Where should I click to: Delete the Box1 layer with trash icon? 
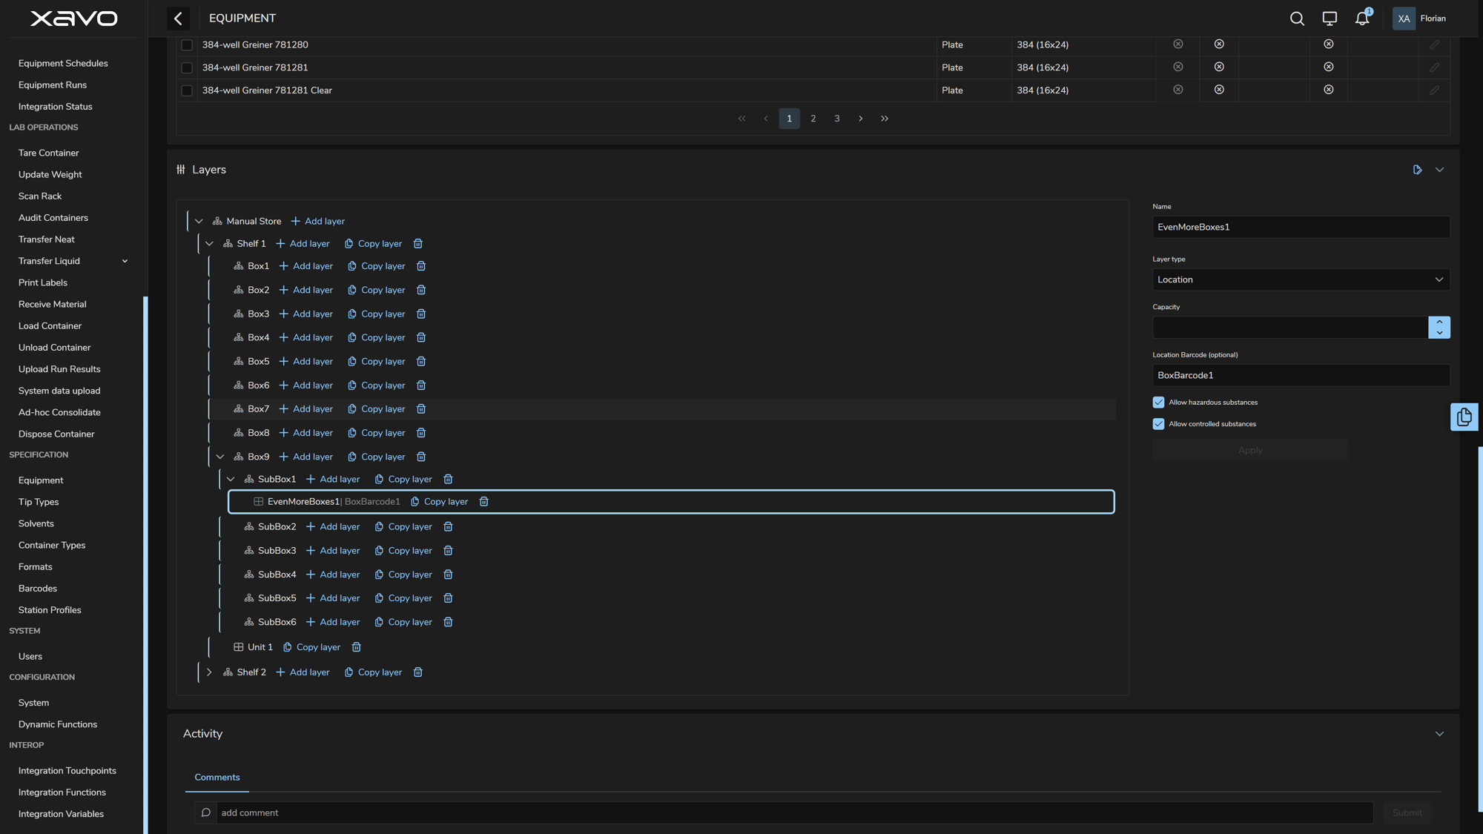click(421, 266)
